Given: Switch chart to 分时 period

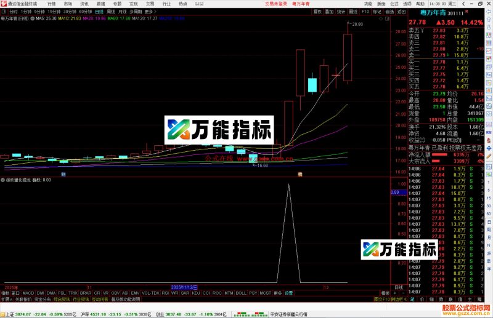Looking at the screenshot, I should click(14, 12).
